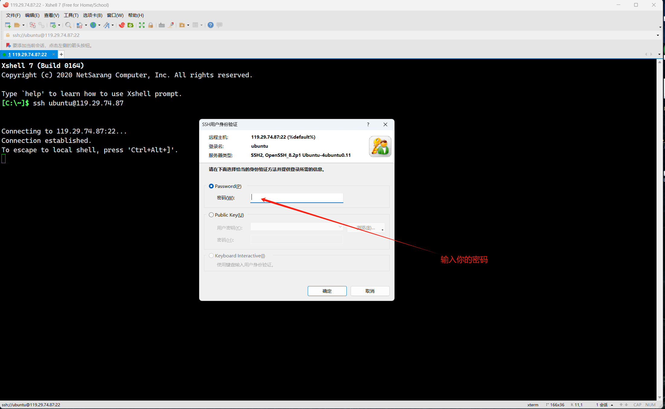Open the tab list dropdown arrow at right
665x409 pixels.
point(659,54)
